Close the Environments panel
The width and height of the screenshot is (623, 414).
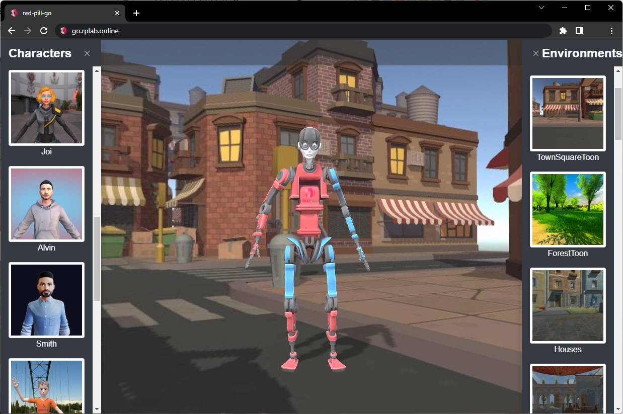point(535,53)
